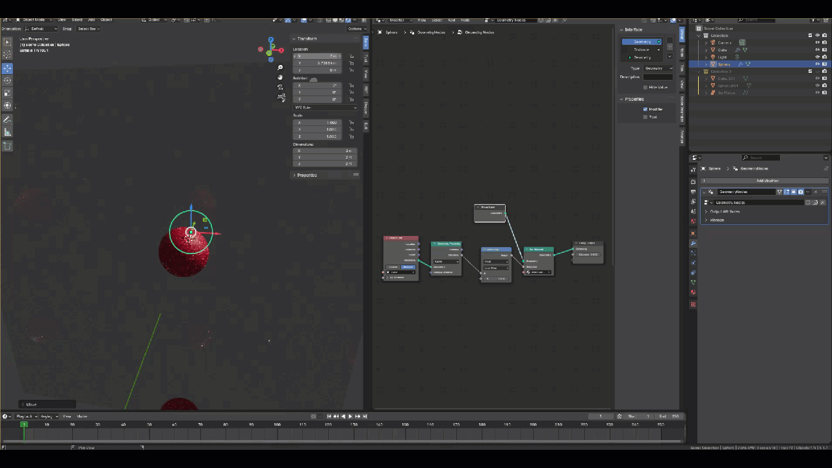Select the Measure tool
This screenshot has height=468, width=832.
point(7,132)
